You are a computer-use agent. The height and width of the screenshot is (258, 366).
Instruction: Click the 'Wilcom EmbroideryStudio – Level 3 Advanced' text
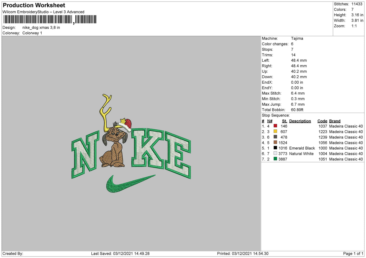(43, 12)
